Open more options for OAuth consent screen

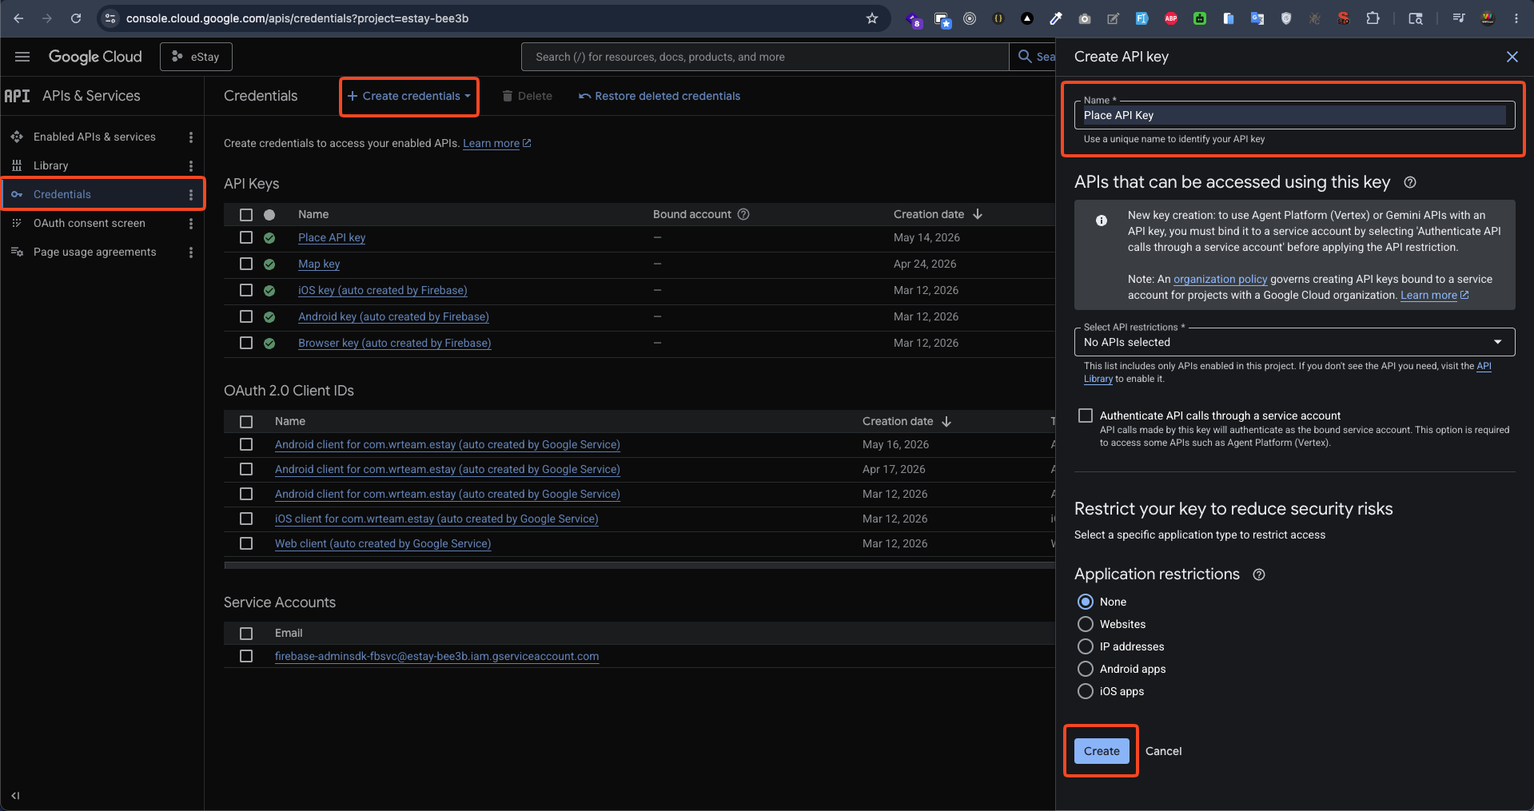point(190,224)
